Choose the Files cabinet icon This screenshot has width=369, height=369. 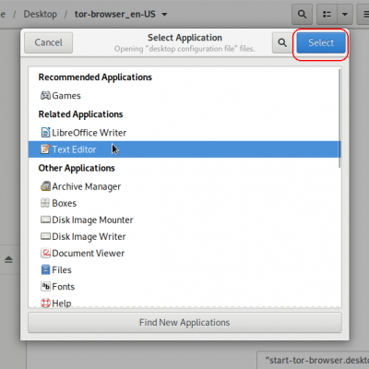click(x=45, y=270)
